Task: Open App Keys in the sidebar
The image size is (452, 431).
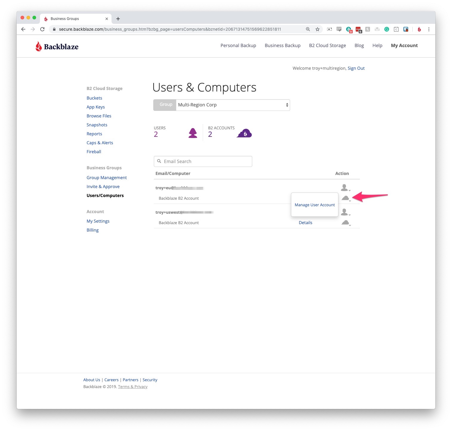Action: [x=96, y=107]
